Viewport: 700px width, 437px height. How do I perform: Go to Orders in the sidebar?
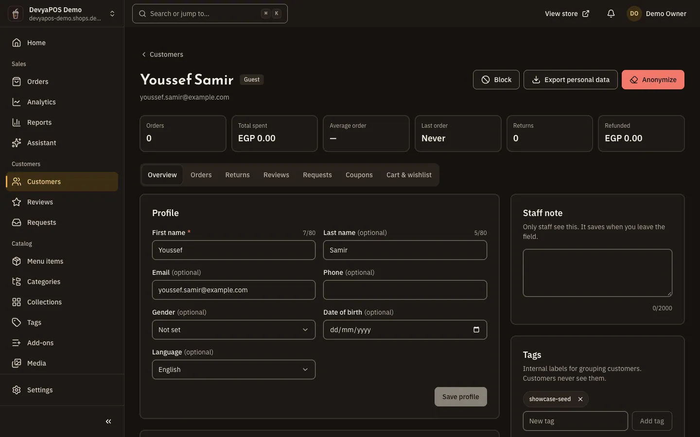tap(62, 82)
